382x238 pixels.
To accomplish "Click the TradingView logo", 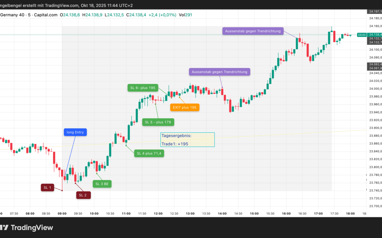I will pyautogui.click(x=27, y=227).
